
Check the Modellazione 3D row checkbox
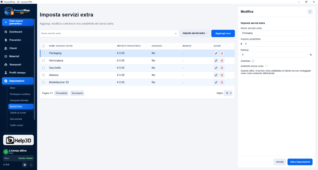tap(43, 83)
